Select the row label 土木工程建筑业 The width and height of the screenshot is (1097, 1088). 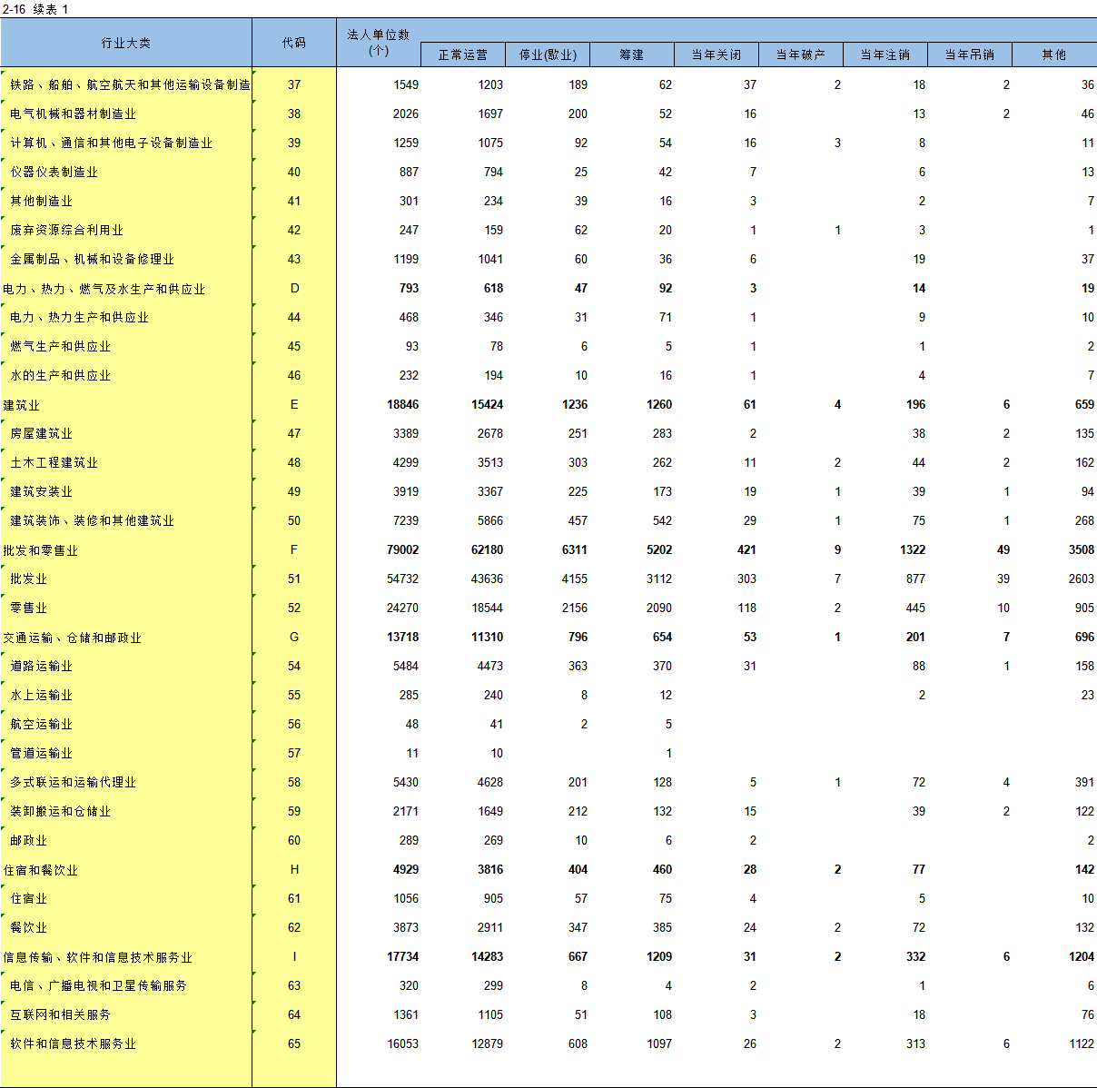54,462
